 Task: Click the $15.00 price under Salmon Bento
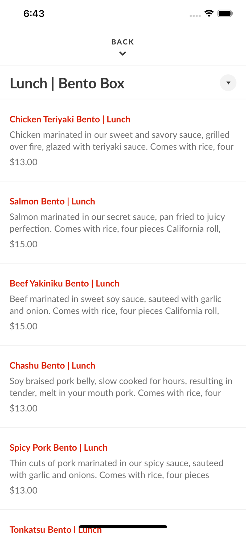click(24, 244)
